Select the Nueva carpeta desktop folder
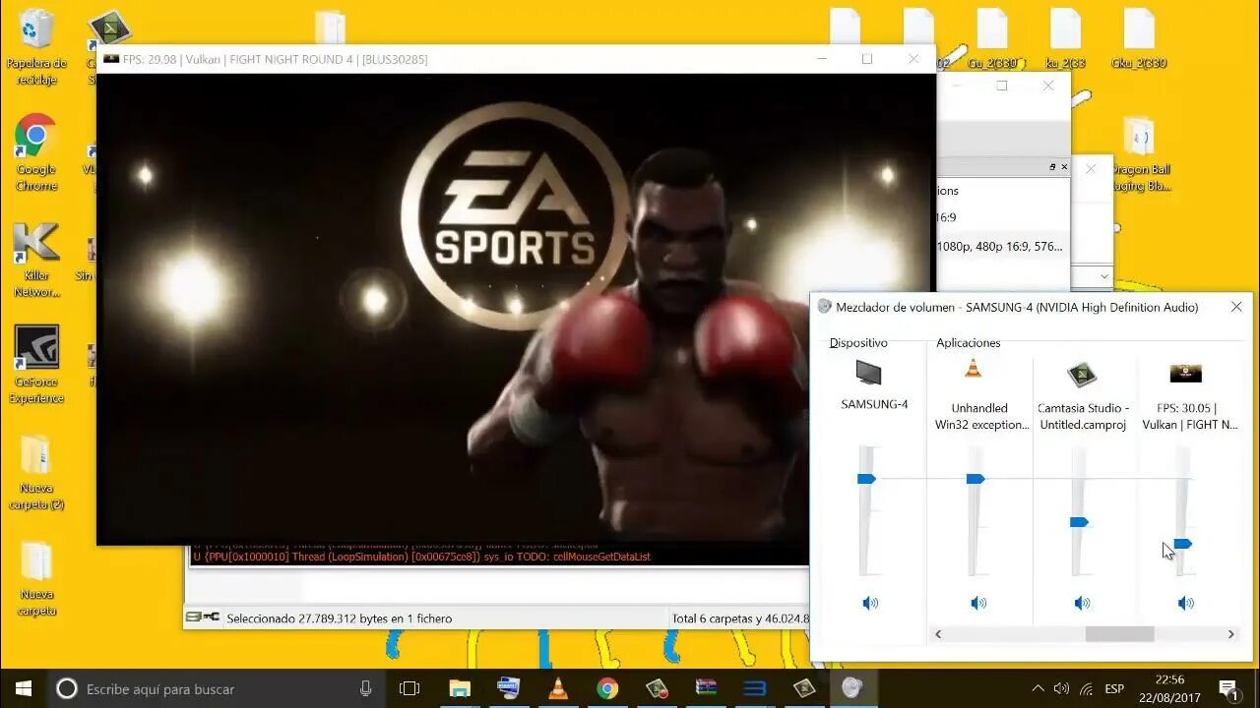 click(36, 578)
